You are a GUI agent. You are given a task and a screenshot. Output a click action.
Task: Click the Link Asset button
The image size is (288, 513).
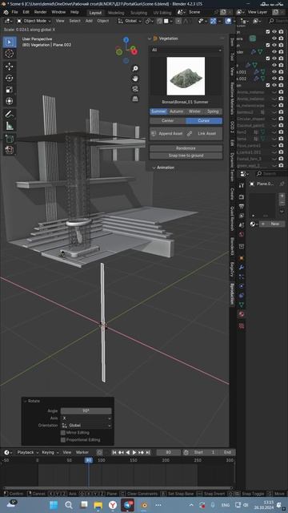click(x=203, y=134)
